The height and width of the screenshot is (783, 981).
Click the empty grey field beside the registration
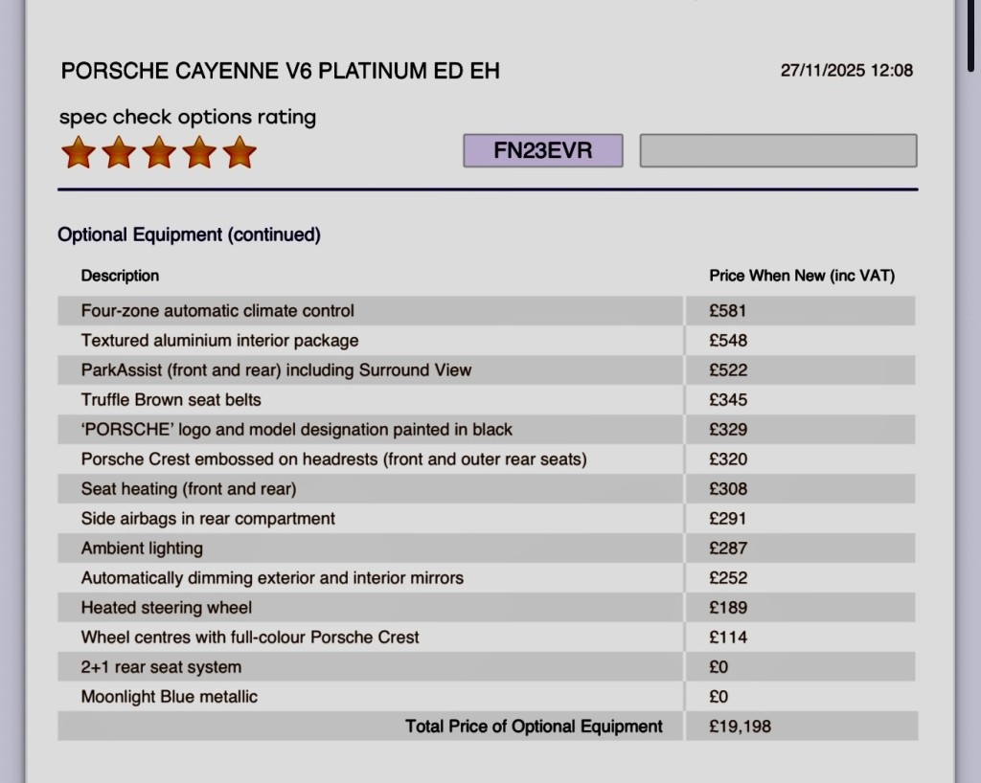tap(778, 151)
